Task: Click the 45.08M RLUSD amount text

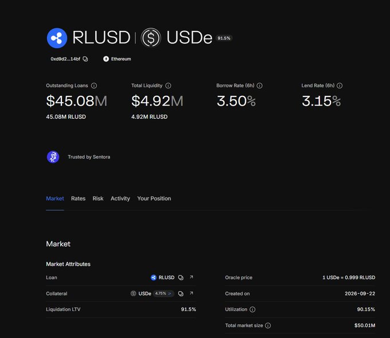Action: pyautogui.click(x=66, y=116)
